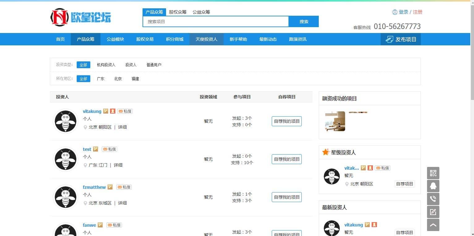Click the 登录 login link
474x236 pixels.
pos(403,12)
